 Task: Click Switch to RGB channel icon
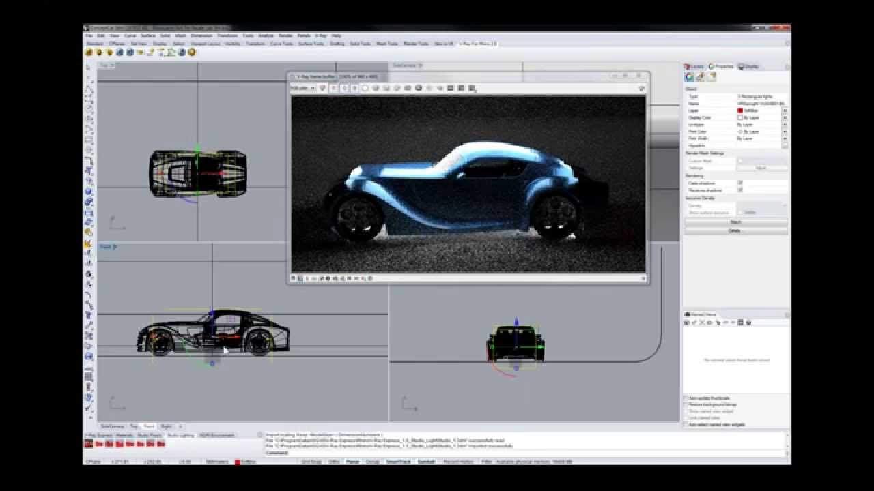[322, 88]
